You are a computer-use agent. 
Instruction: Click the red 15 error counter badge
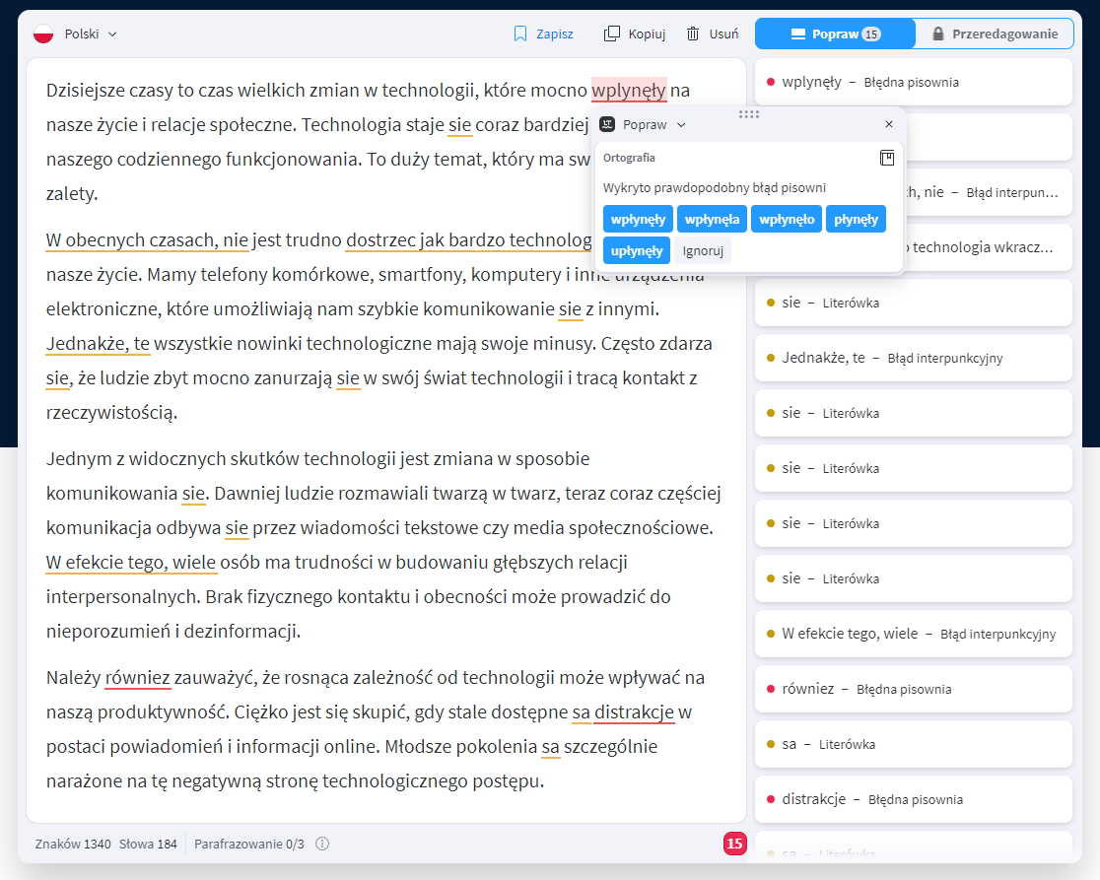pyautogui.click(x=734, y=844)
